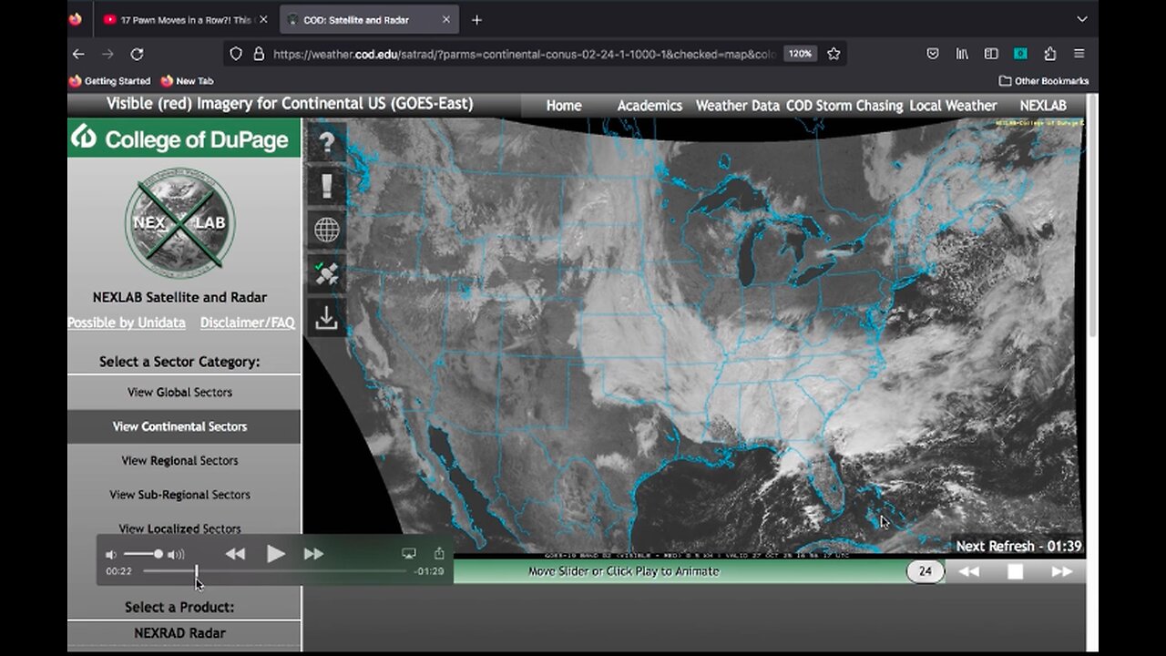Screen dimensions: 1166x656
Task: Open the help question mark overlay
Action: 326,142
